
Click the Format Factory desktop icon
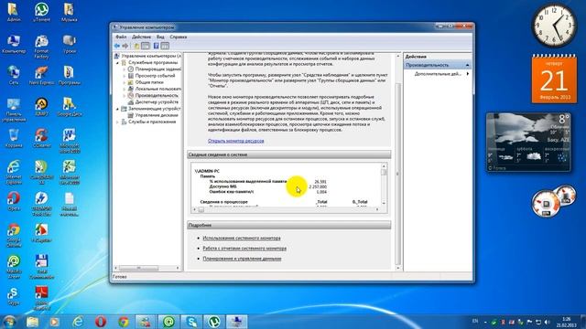41,47
